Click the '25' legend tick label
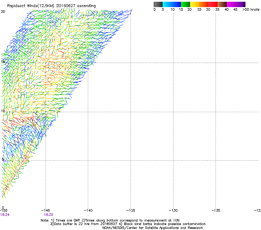The width and height of the screenshot is (261, 230). point(199,10)
